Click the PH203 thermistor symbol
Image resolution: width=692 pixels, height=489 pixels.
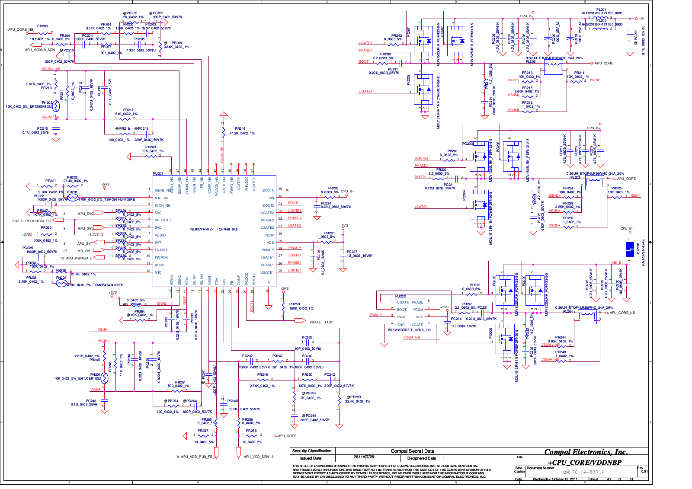pyautogui.click(x=61, y=283)
